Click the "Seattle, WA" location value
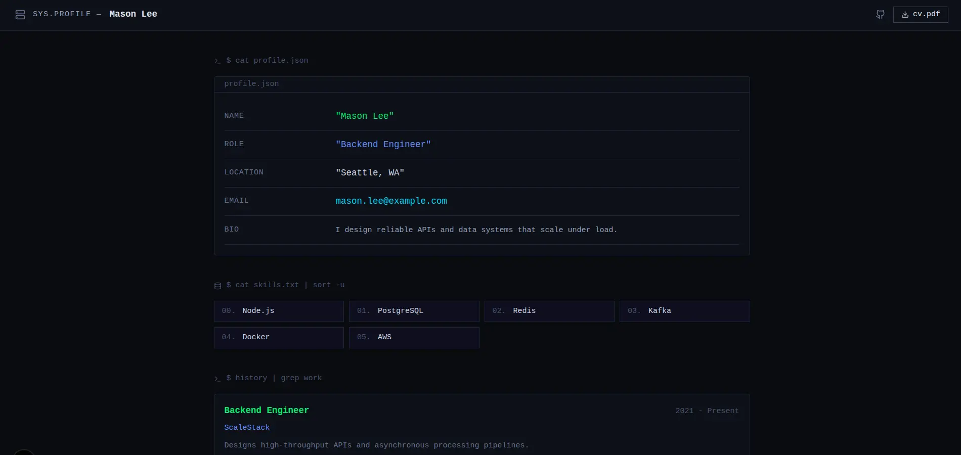Viewport: 961px width, 455px height. pyautogui.click(x=370, y=173)
